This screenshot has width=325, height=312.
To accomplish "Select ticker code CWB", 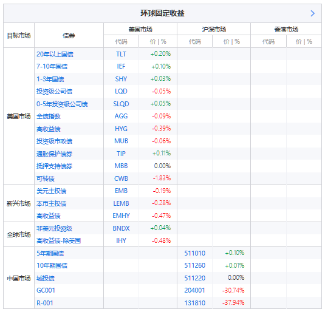I will 121,178.
